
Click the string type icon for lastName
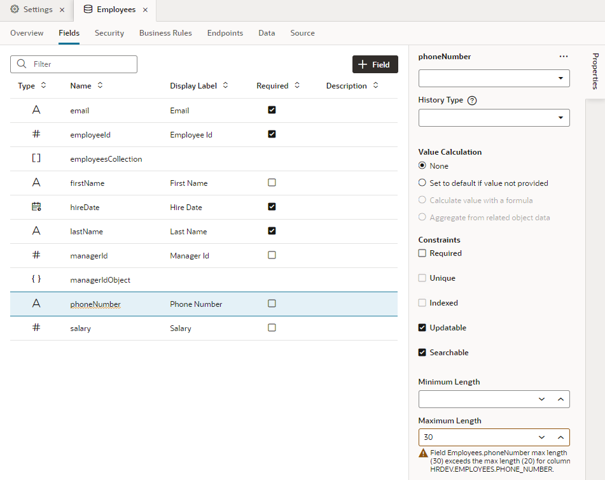(x=36, y=230)
